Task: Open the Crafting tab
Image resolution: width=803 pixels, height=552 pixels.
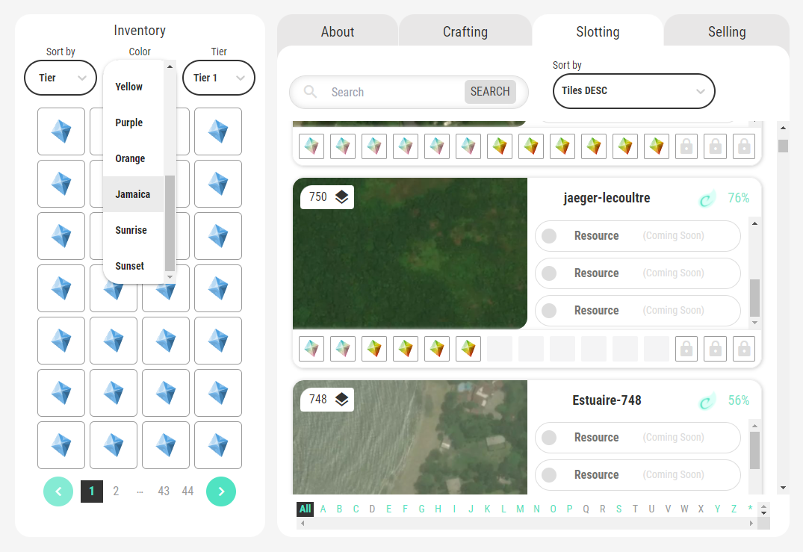Action: tap(465, 31)
